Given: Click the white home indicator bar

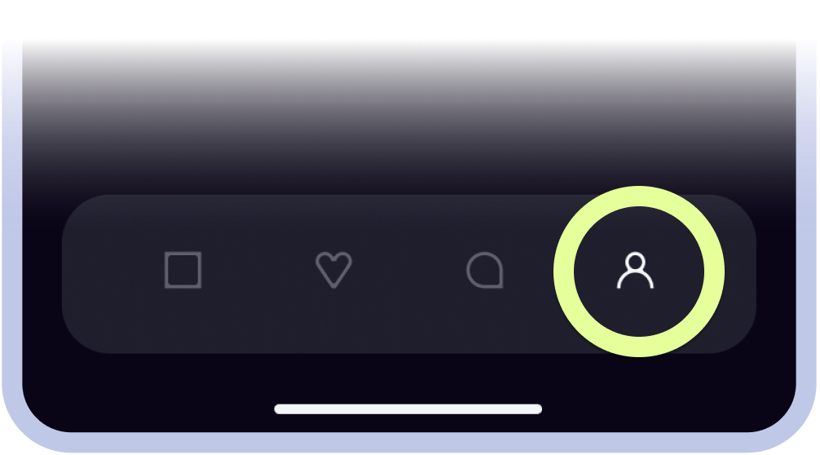Looking at the screenshot, I should pos(408,409).
